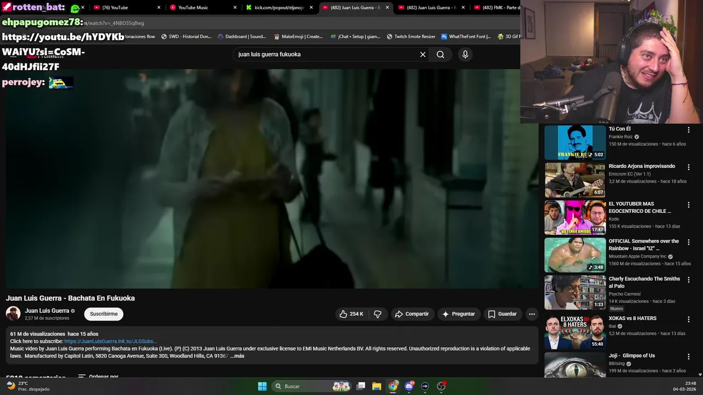
Task: Open Ordenar por comment sorting
Action: tap(98, 377)
